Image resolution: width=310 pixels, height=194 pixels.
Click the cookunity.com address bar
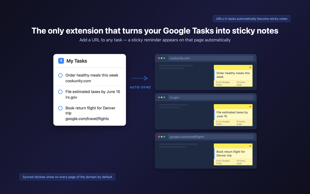[x=211, y=58]
